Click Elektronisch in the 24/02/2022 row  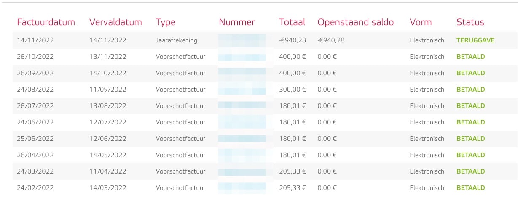coord(427,188)
